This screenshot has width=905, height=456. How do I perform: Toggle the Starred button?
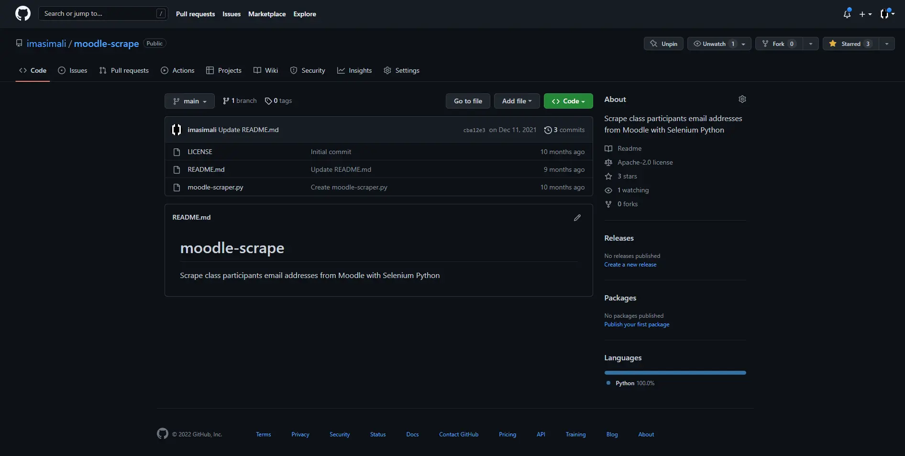click(x=851, y=44)
